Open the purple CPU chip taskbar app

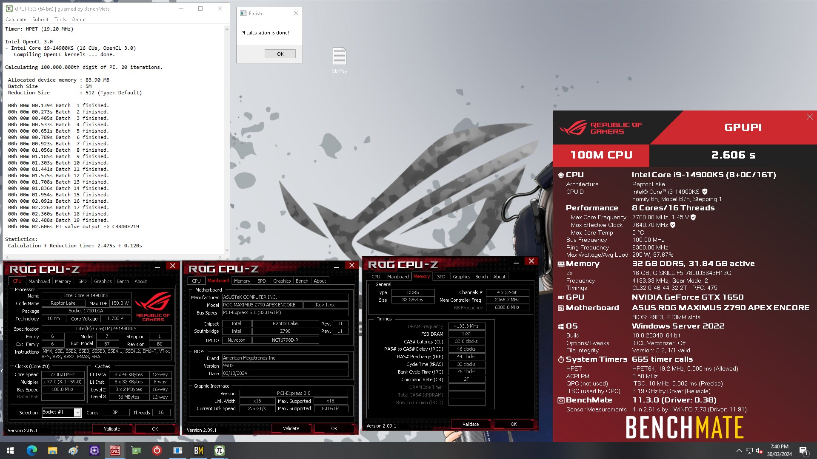click(x=94, y=450)
